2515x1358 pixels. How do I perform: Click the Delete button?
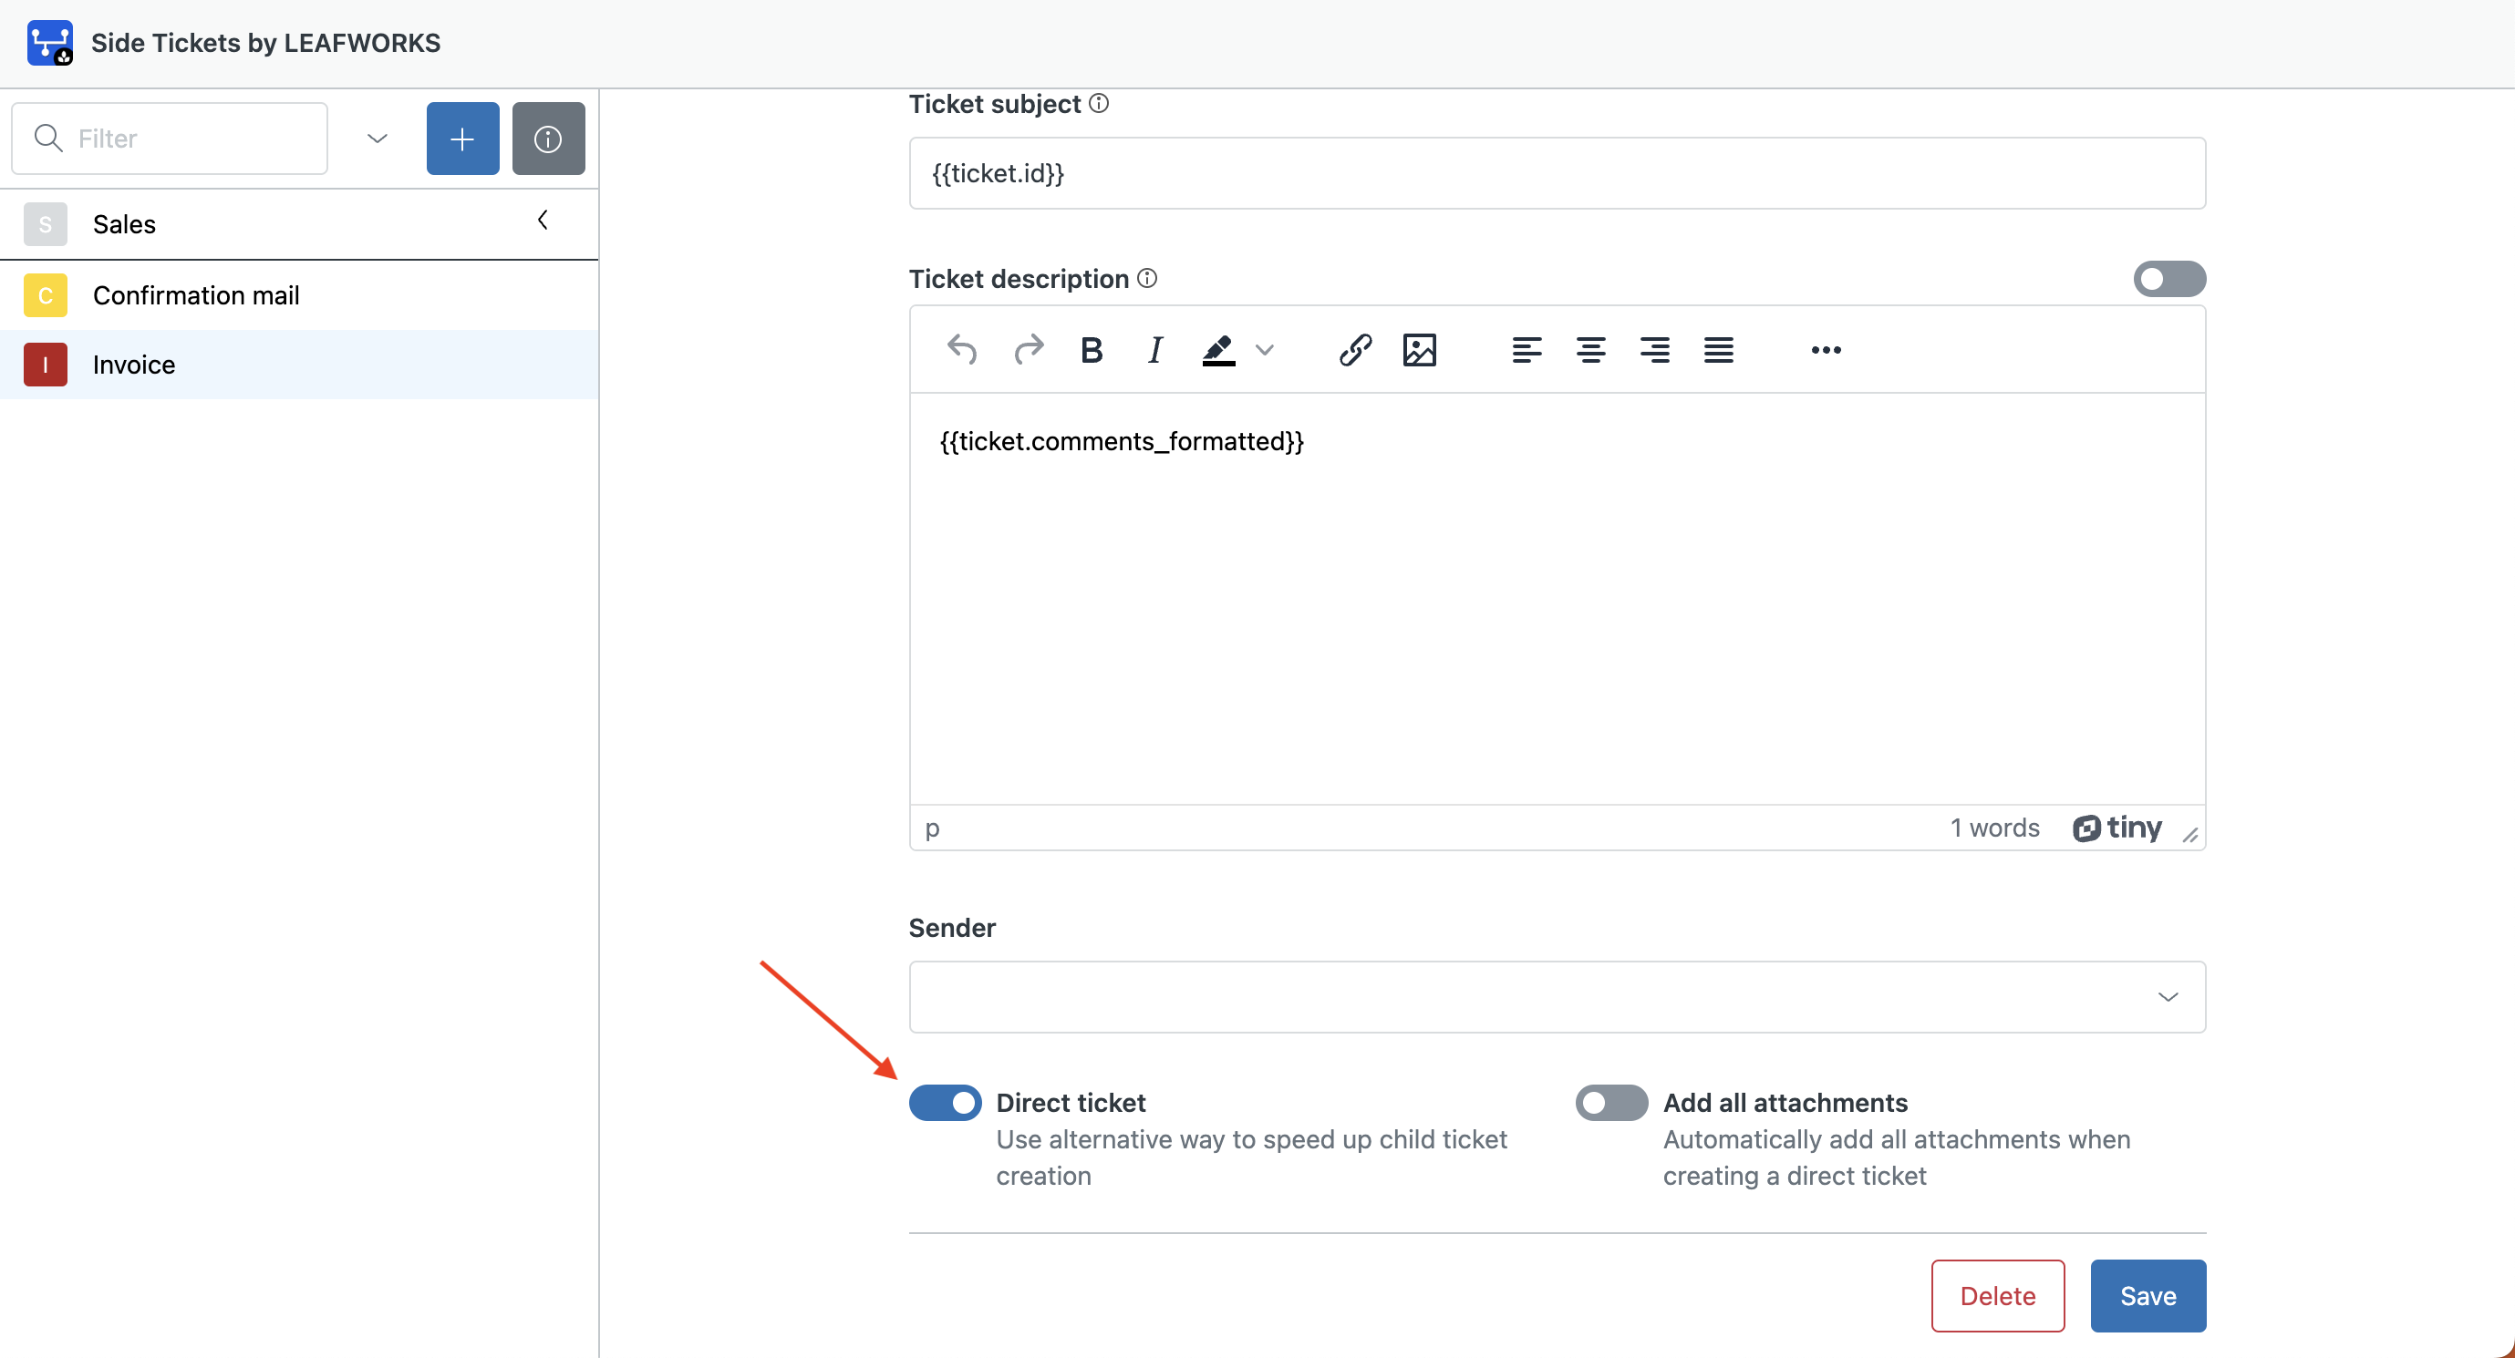(x=1996, y=1295)
